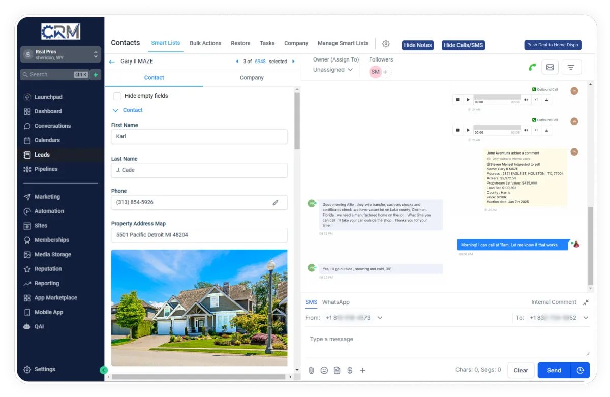
Task: Open the Memberships badge icon
Action: (x=27, y=240)
